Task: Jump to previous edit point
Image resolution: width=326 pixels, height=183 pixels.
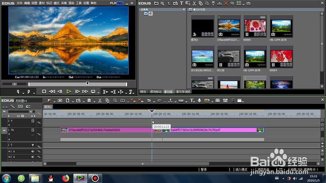Action: 105,92
